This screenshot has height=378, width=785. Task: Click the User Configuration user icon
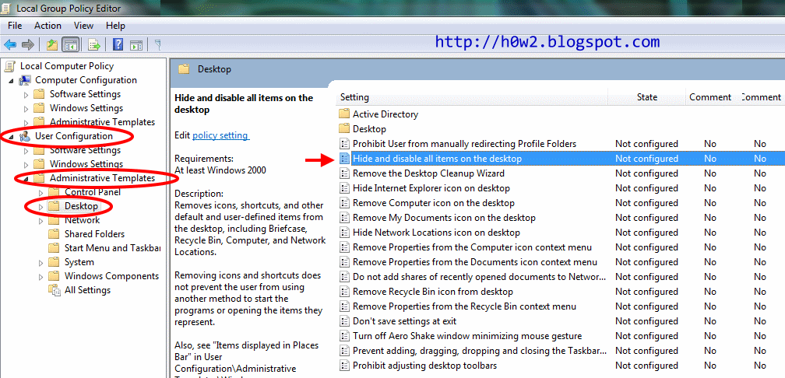[25, 136]
